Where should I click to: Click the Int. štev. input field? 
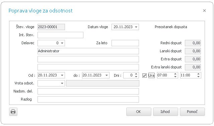(x=60, y=35)
